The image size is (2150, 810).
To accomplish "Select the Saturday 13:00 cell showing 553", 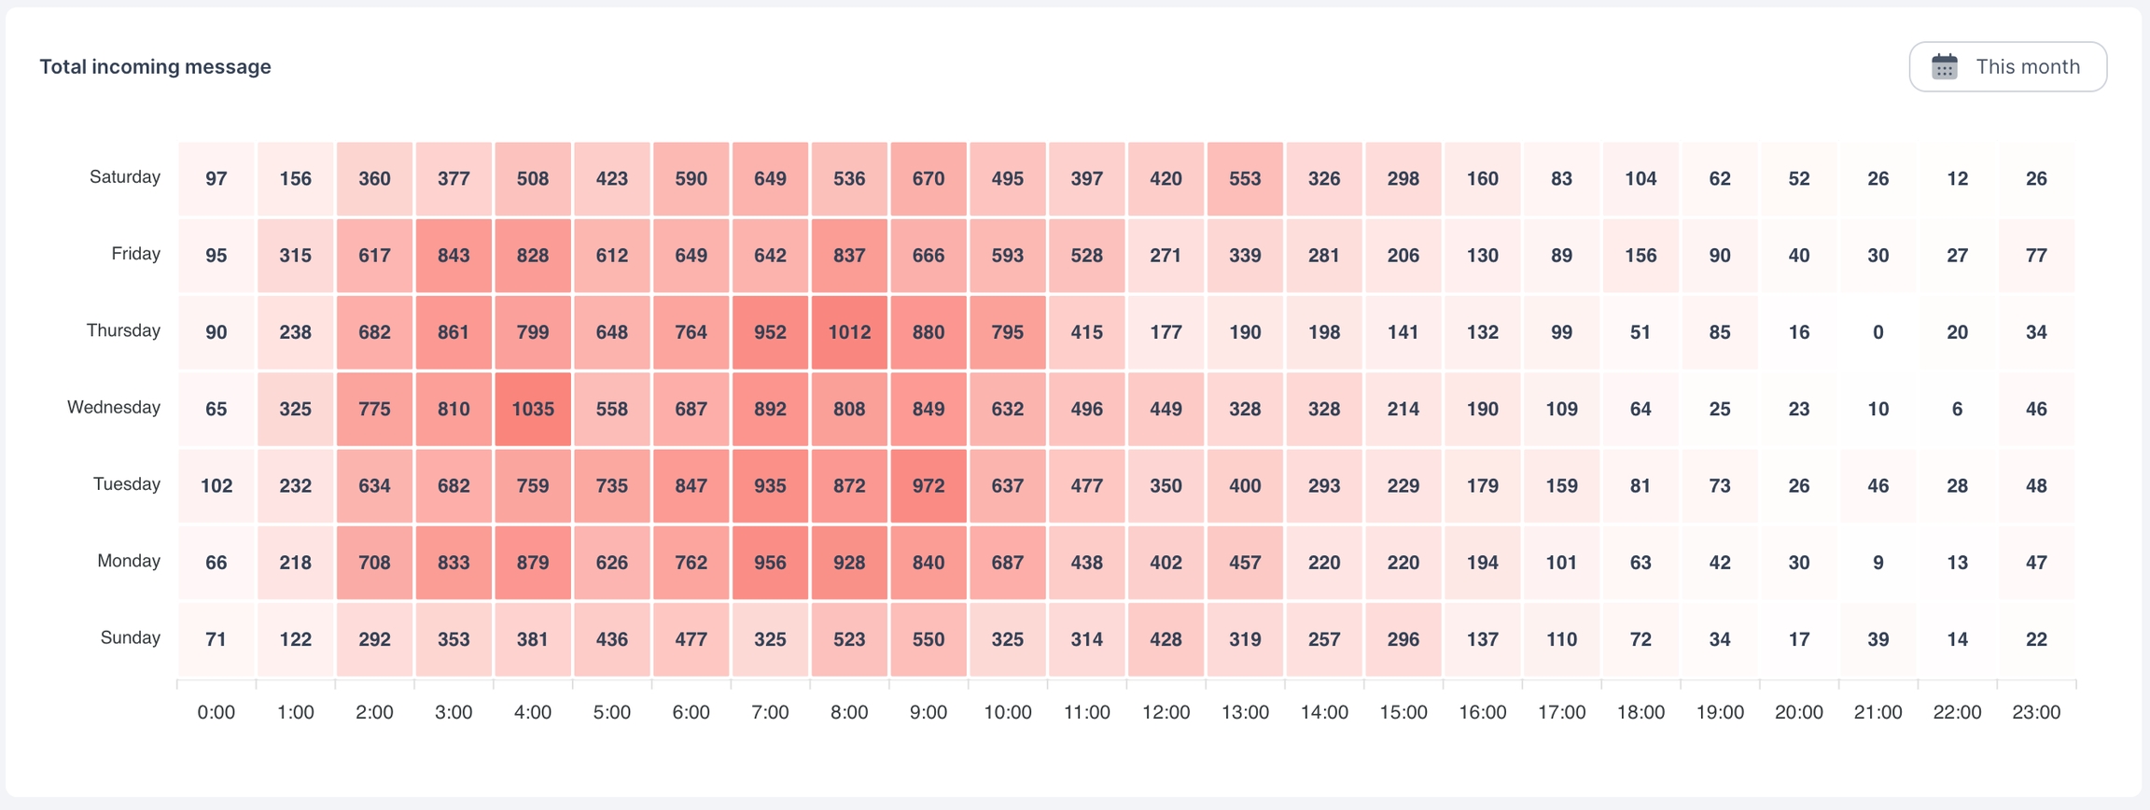I will tap(1245, 179).
